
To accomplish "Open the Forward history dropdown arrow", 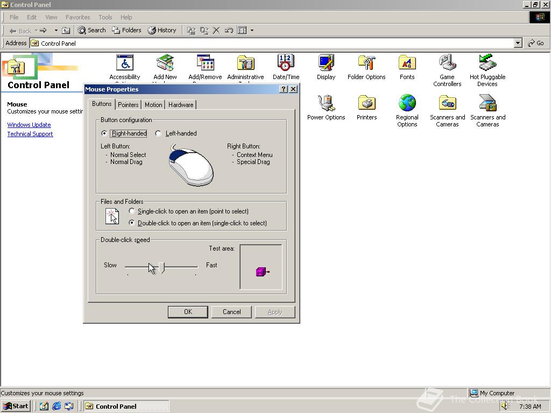I will click(x=56, y=31).
